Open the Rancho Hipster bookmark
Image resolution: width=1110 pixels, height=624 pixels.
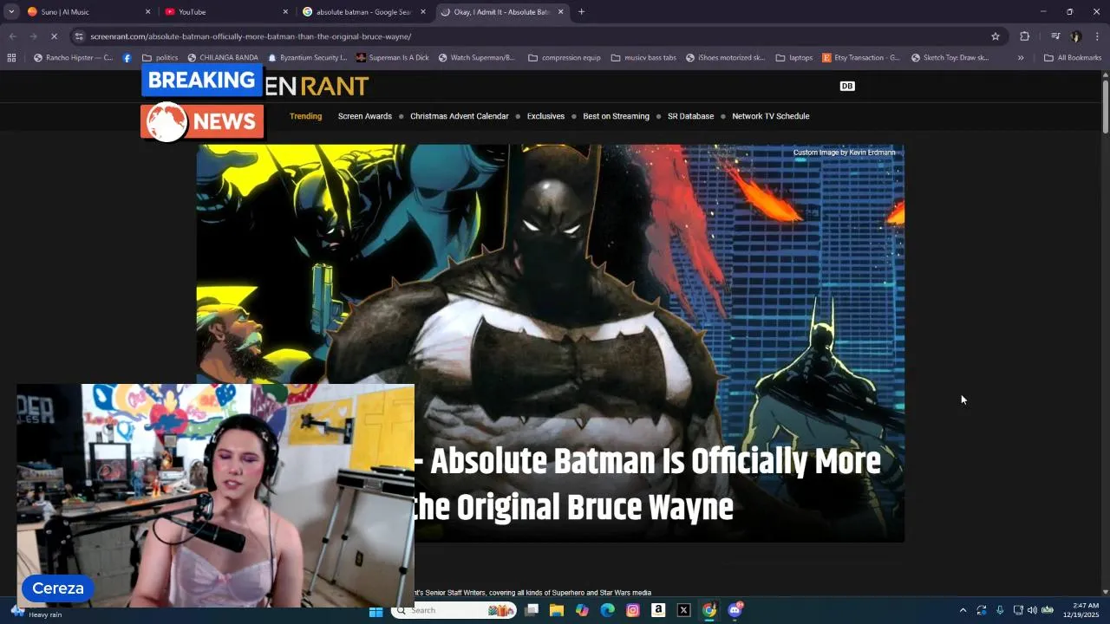(73, 58)
